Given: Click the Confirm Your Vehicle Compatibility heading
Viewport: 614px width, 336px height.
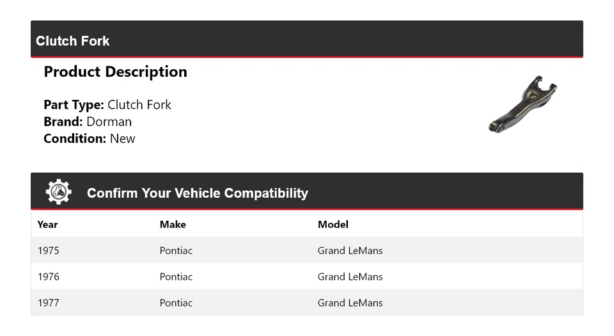Looking at the screenshot, I should click(x=197, y=193).
